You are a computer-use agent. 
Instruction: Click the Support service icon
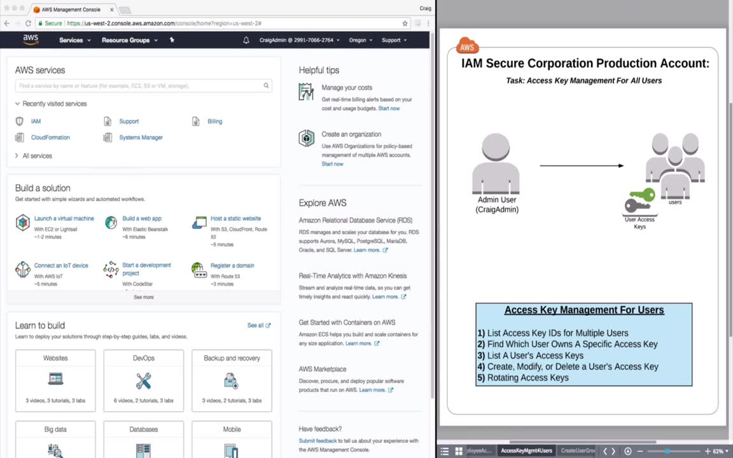[108, 121]
